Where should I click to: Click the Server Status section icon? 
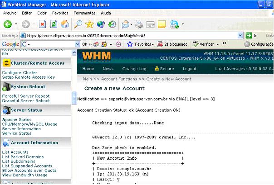[x=6, y=110]
